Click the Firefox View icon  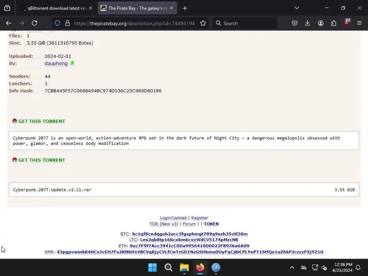pos(7,8)
